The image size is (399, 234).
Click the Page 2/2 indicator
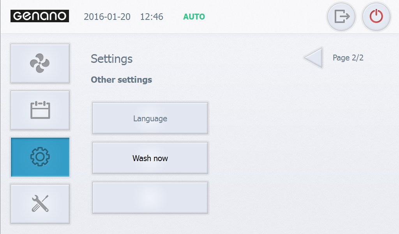pos(348,58)
